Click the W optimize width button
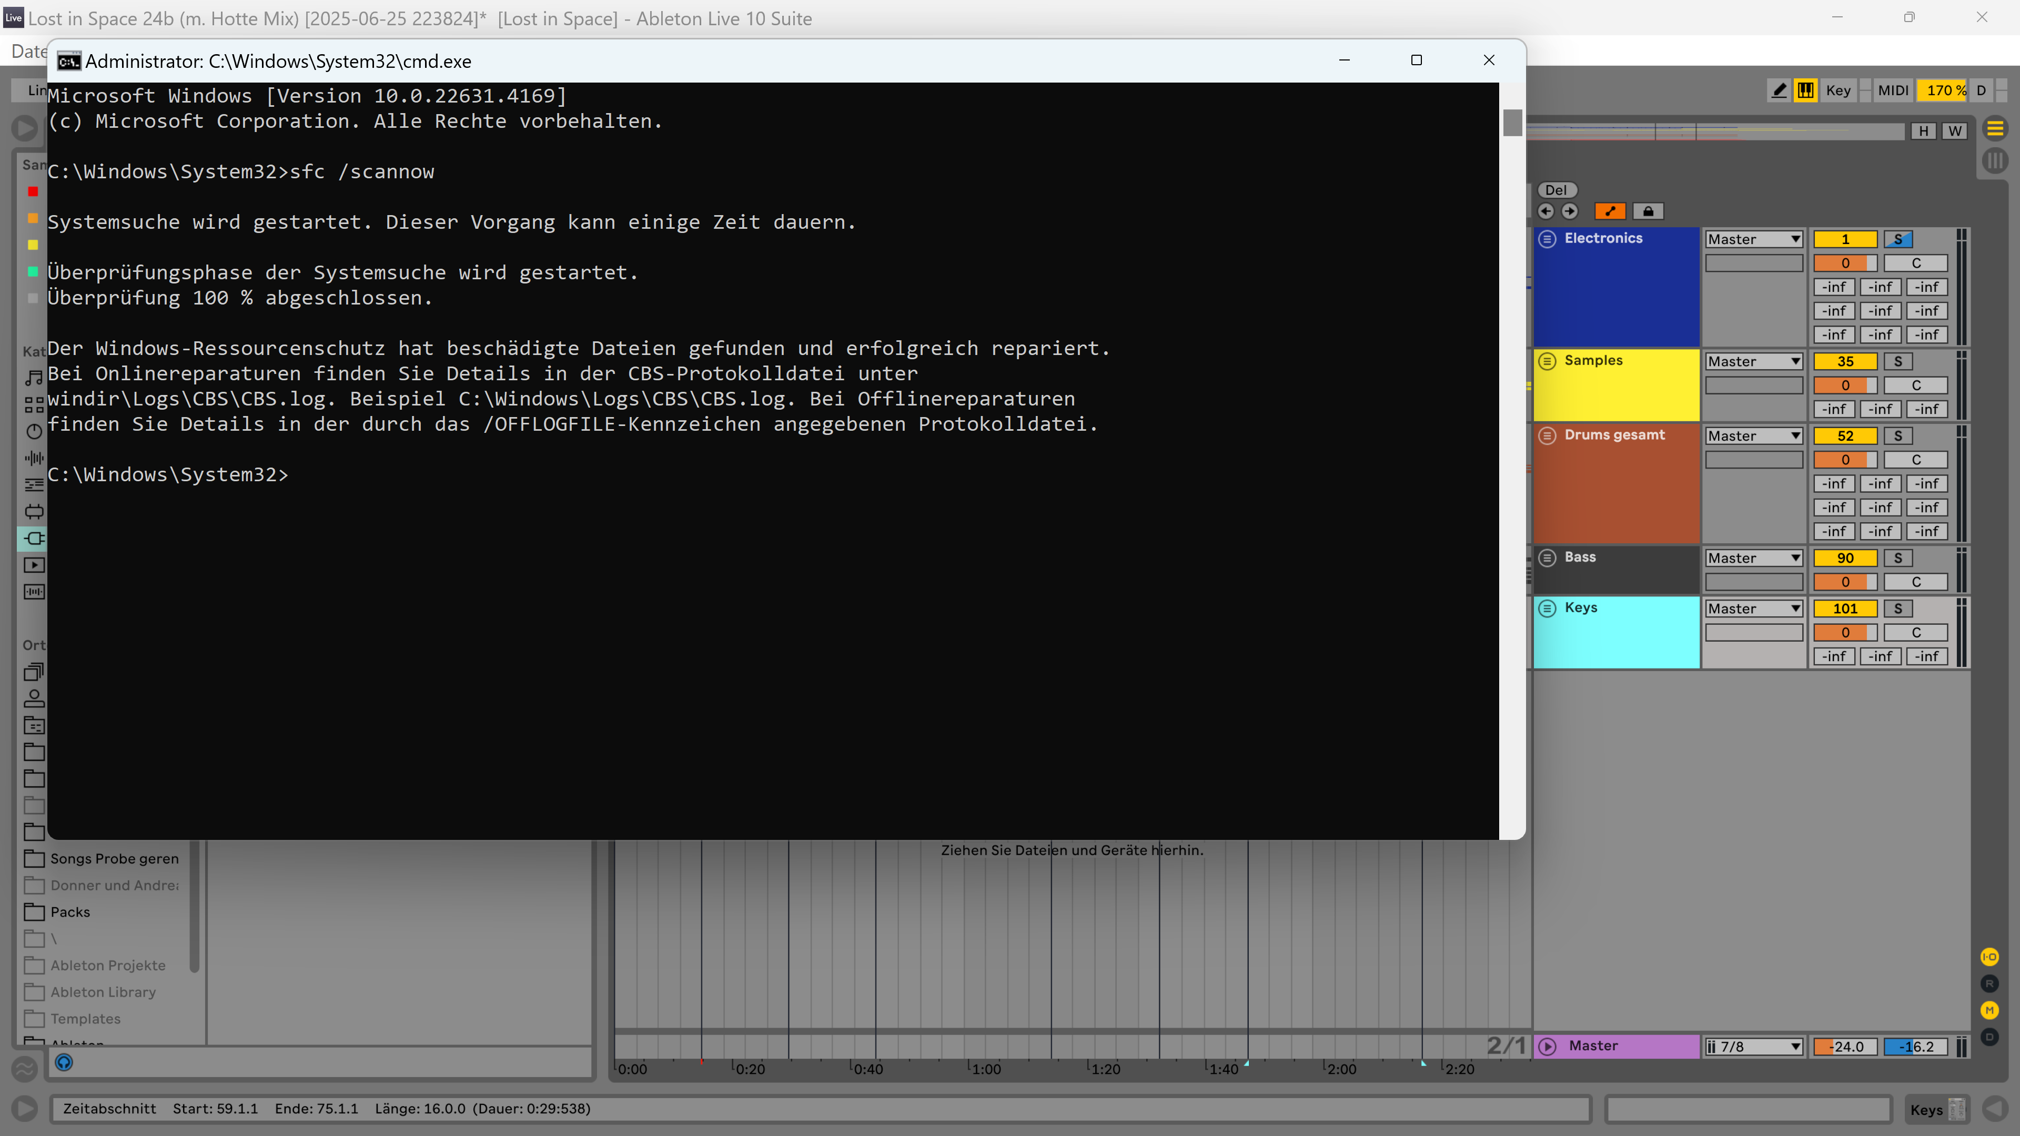This screenshot has width=2020, height=1136. pyautogui.click(x=1955, y=131)
